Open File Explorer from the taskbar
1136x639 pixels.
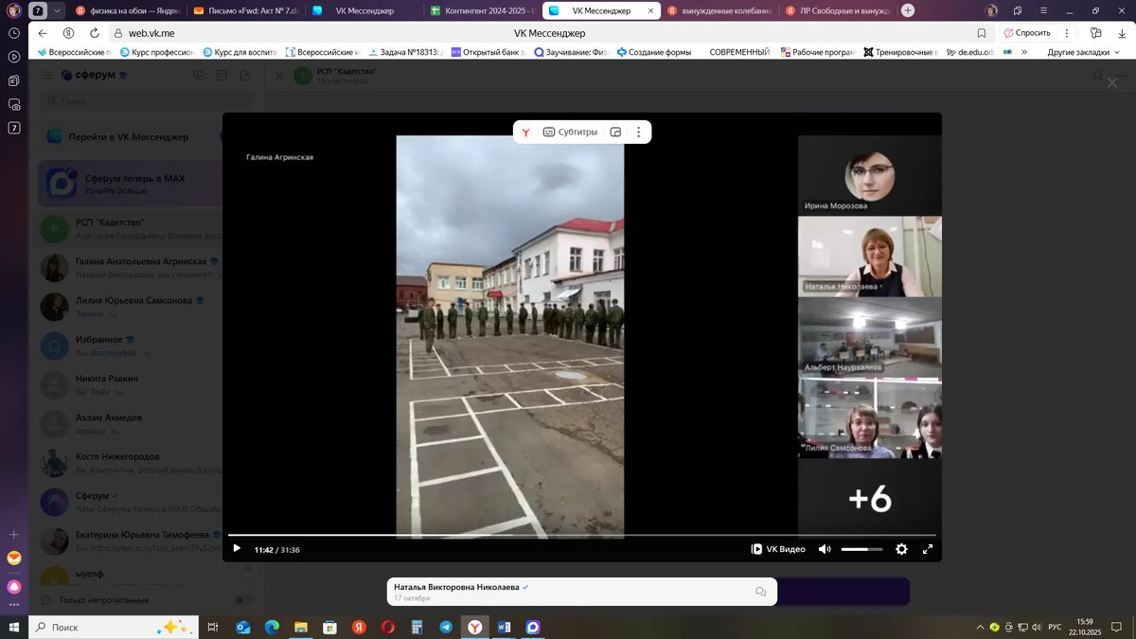pyautogui.click(x=301, y=627)
